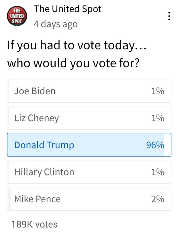179x234 pixels.
Task: Click the 96% result for Donald Trump
Action: (x=155, y=145)
